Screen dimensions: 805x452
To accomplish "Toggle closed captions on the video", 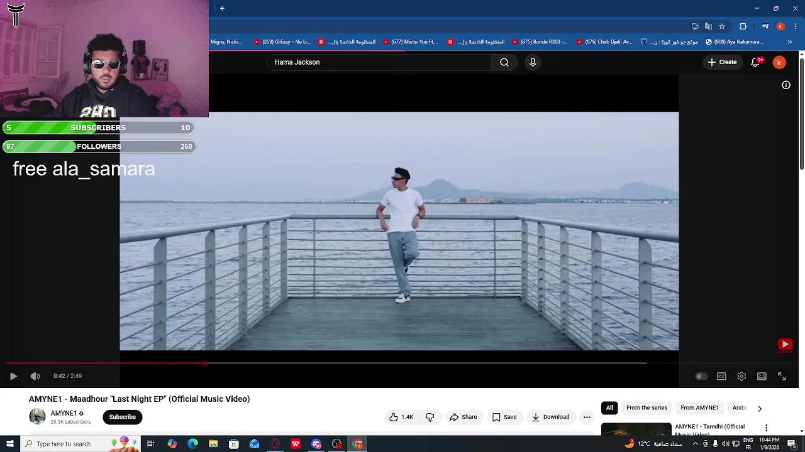I will 721,376.
